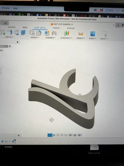The image size is (124, 166).
Task: Click the Create Sketch icon
Action: tap(3, 32)
